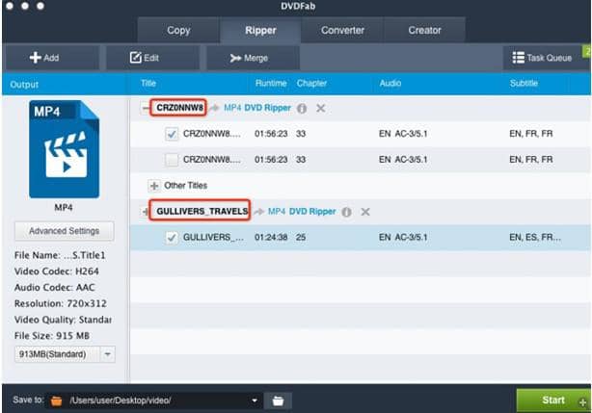
Task: Remove the CRZ0NNW8 source with X icon
Action: click(x=320, y=108)
